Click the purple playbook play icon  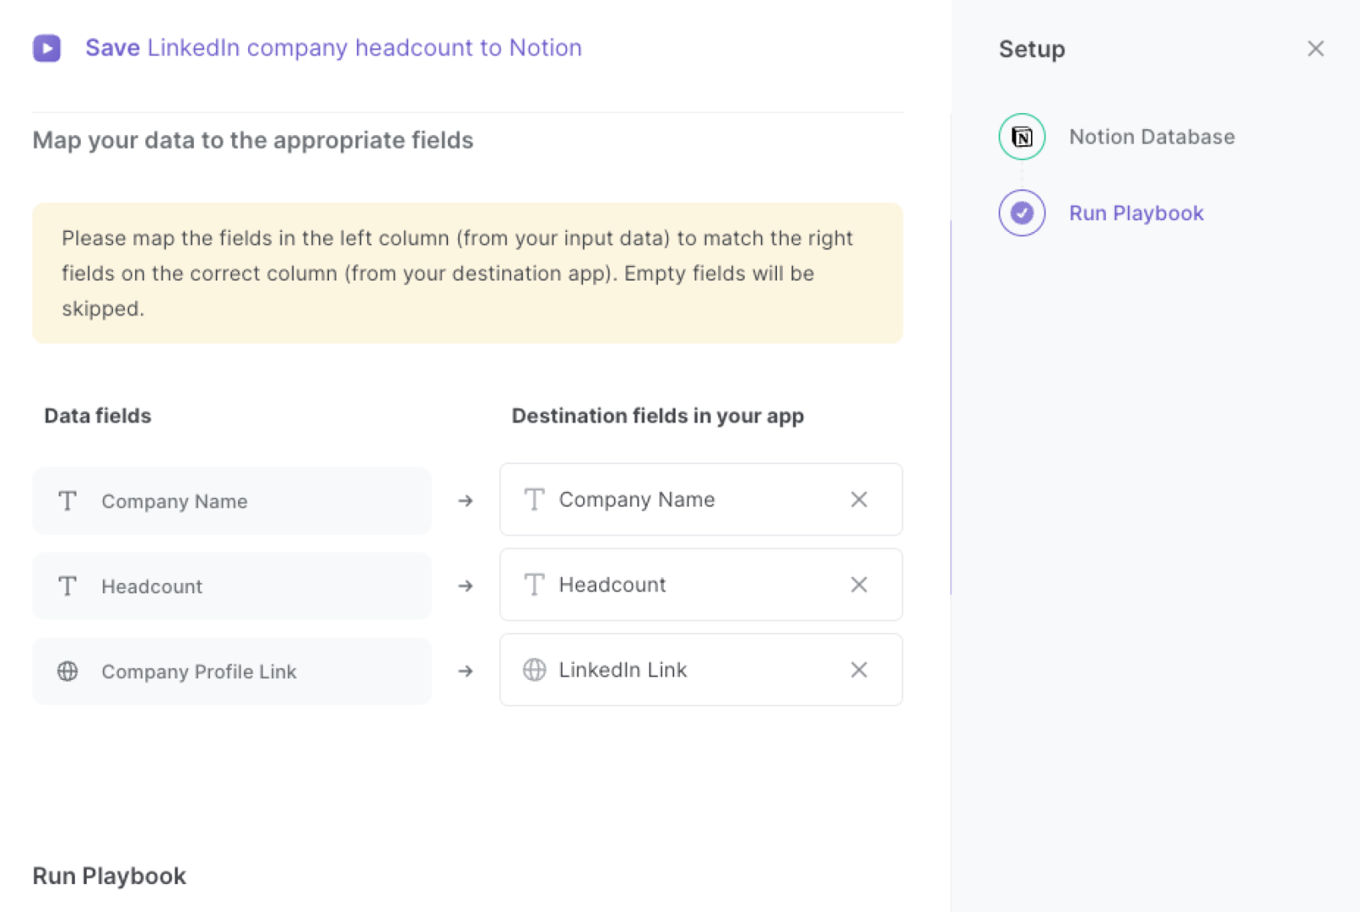pos(47,48)
